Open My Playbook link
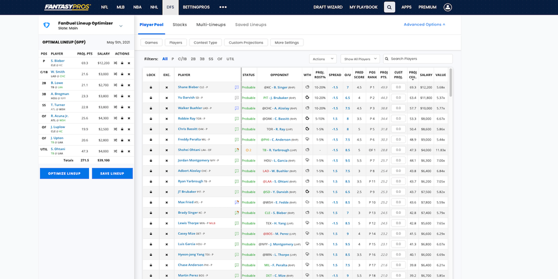Viewport: 558px width, 279px height. point(363,7)
